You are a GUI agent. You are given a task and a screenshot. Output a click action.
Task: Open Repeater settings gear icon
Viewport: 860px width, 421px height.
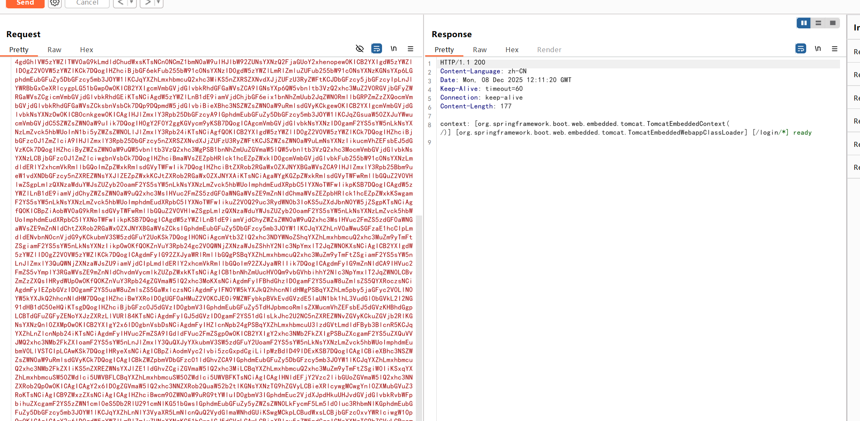point(55,3)
